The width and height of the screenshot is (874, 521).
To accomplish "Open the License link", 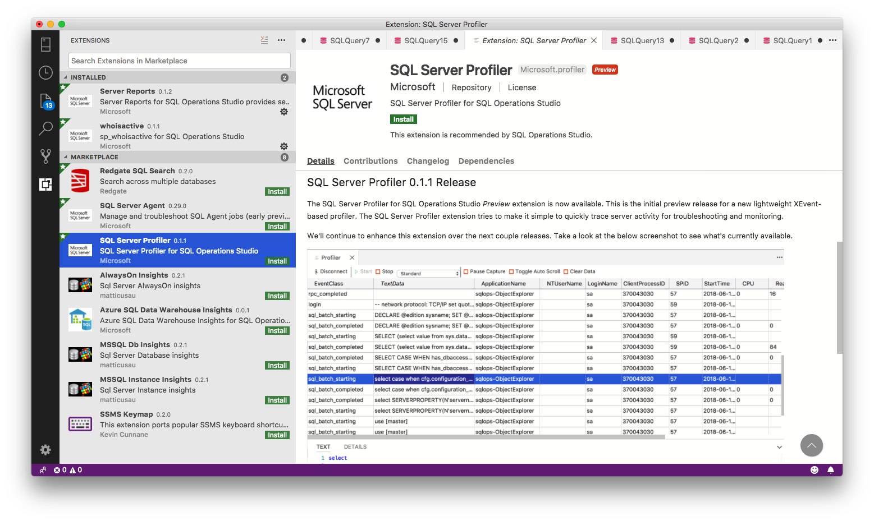I will point(522,87).
